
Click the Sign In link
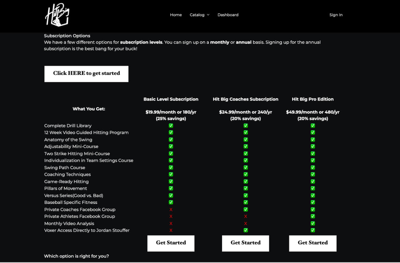click(x=336, y=15)
